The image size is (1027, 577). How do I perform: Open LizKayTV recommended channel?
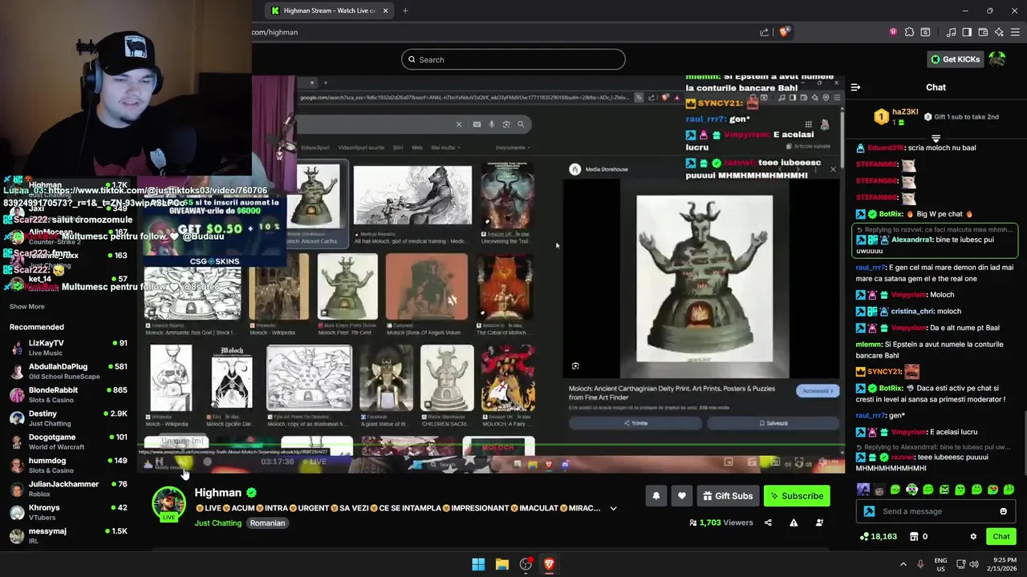68,348
